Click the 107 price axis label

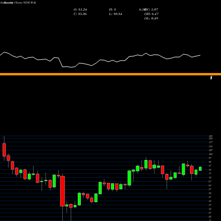tap(211, 150)
